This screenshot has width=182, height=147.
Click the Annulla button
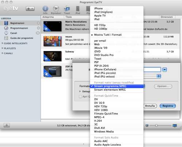pyautogui.click(x=150, y=106)
